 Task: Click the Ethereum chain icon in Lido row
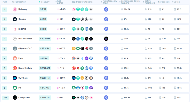tap(106, 58)
